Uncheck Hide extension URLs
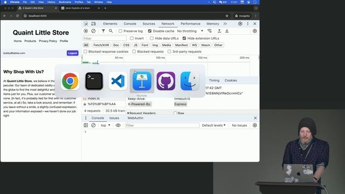Image resolution: width=345 pixels, height=194 pixels. tap(184, 38)
